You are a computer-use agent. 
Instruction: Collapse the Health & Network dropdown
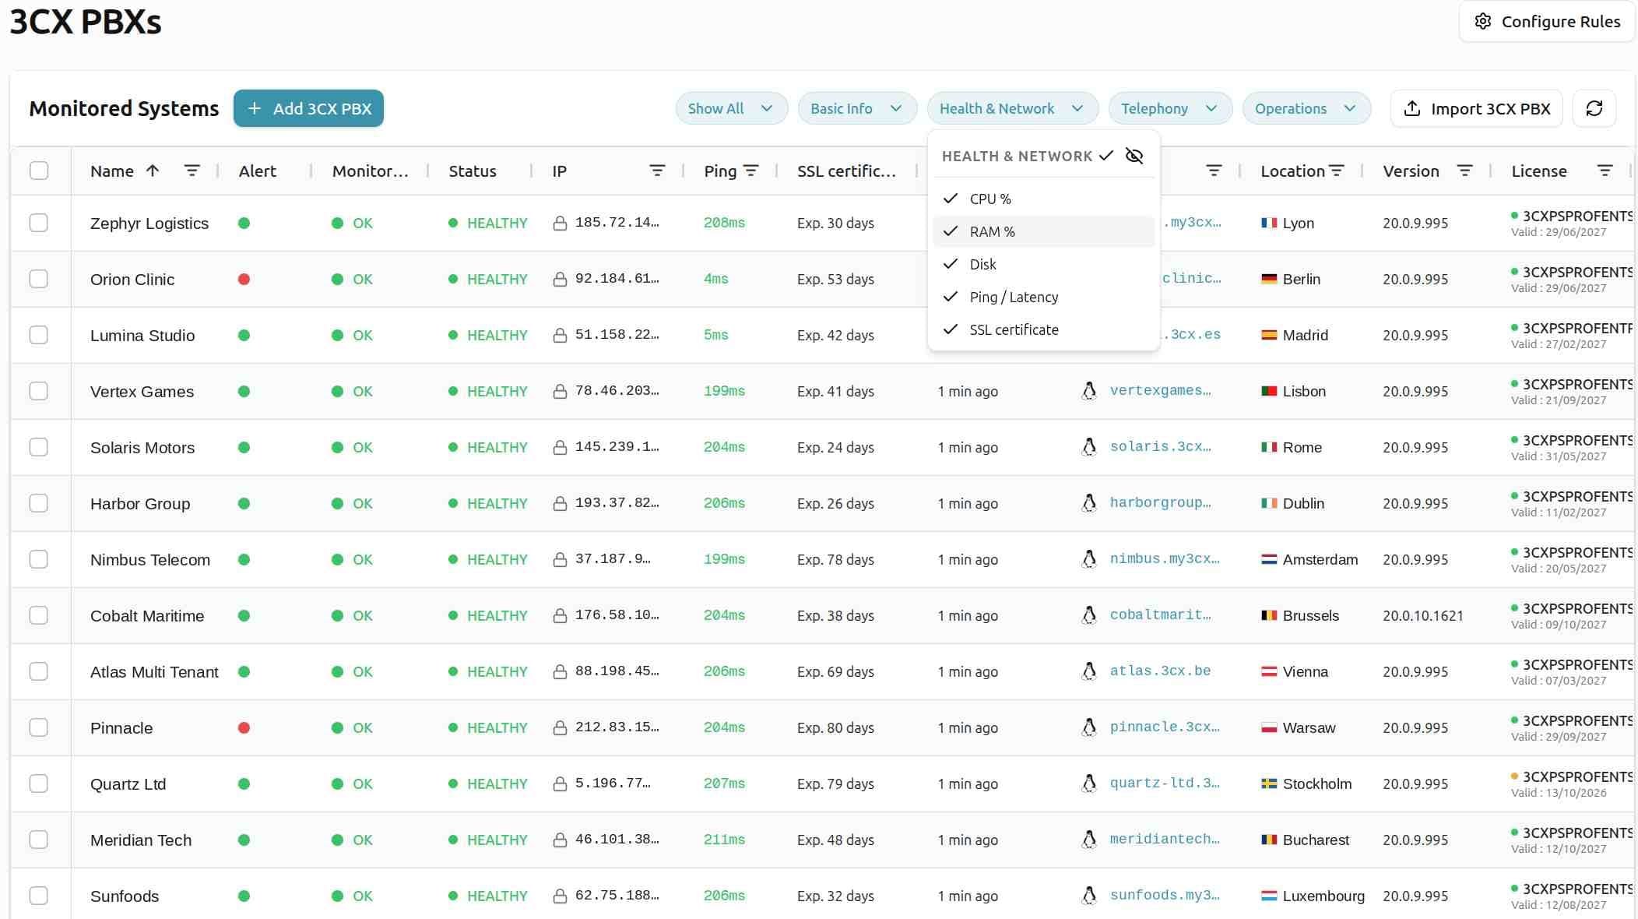click(1012, 108)
